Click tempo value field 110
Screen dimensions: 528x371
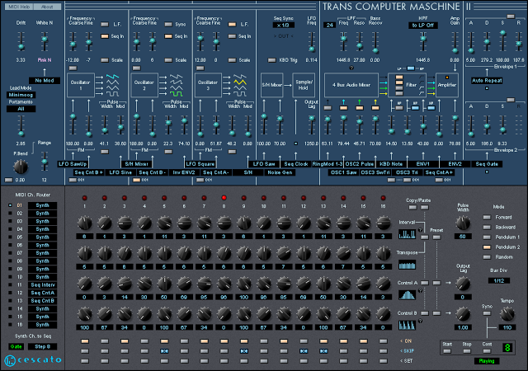click(507, 327)
